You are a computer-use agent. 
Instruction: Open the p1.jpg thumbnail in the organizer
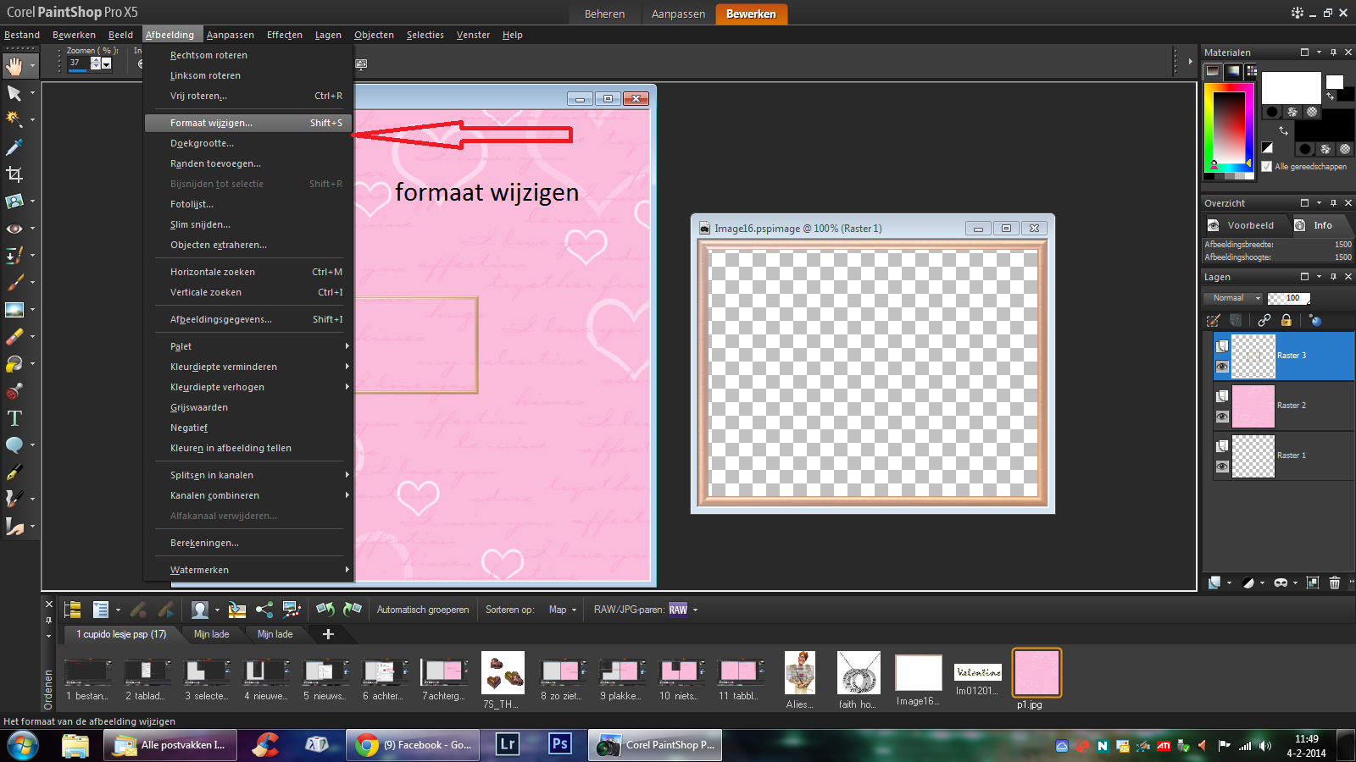pyautogui.click(x=1036, y=673)
